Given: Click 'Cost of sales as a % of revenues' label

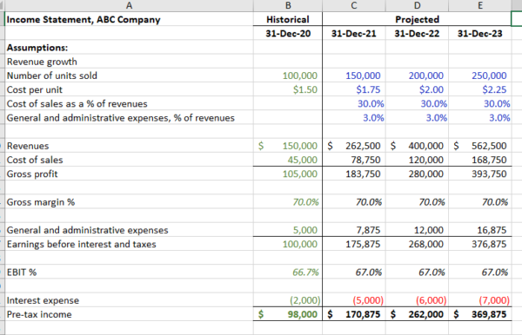Looking at the screenshot, I should [77, 103].
